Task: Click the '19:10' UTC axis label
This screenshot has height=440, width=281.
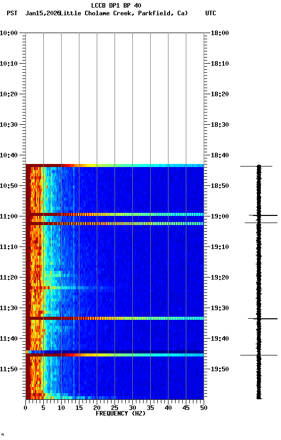Action: tap(220, 247)
